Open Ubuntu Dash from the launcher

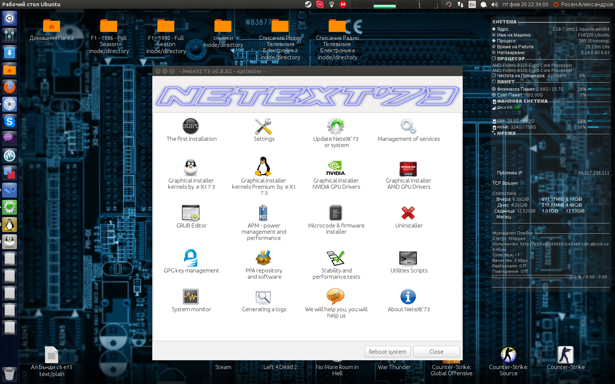pos(10,18)
